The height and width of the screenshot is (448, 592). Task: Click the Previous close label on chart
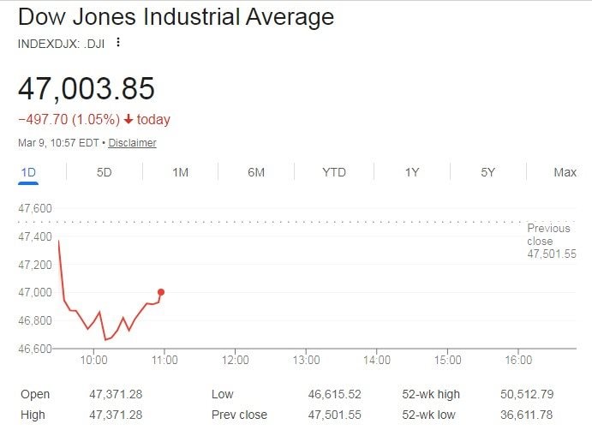point(547,235)
